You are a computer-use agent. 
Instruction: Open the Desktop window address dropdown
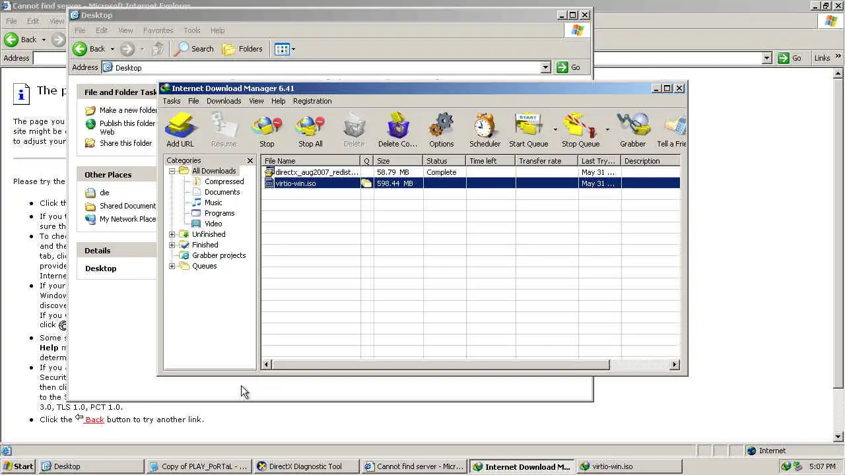pos(545,67)
